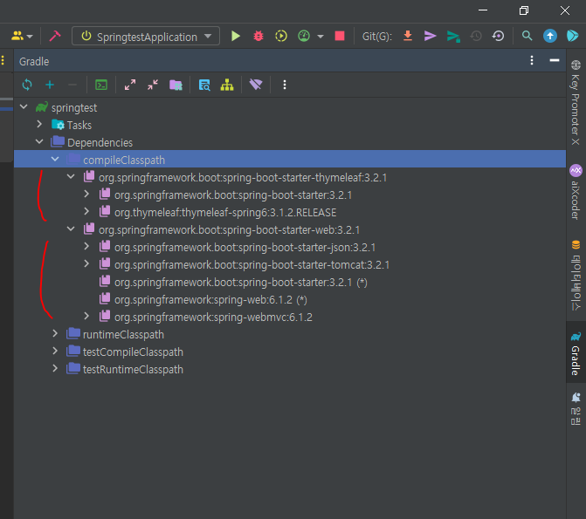Click the Git commit icon
Viewport: 586px width, 519px height.
click(431, 37)
